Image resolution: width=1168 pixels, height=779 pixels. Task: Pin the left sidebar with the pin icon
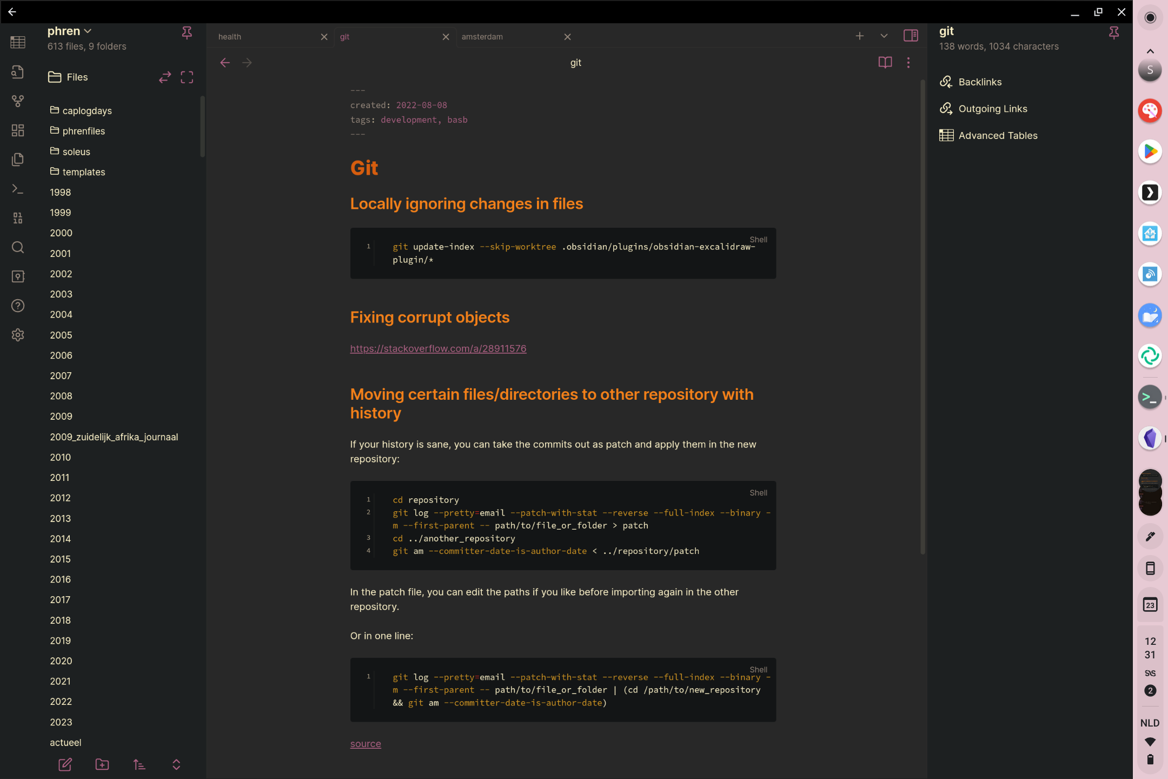[187, 33]
